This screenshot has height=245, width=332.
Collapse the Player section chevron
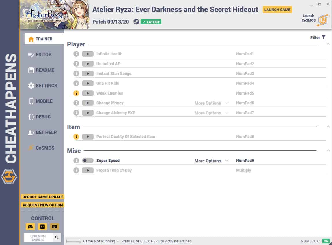point(328,44)
